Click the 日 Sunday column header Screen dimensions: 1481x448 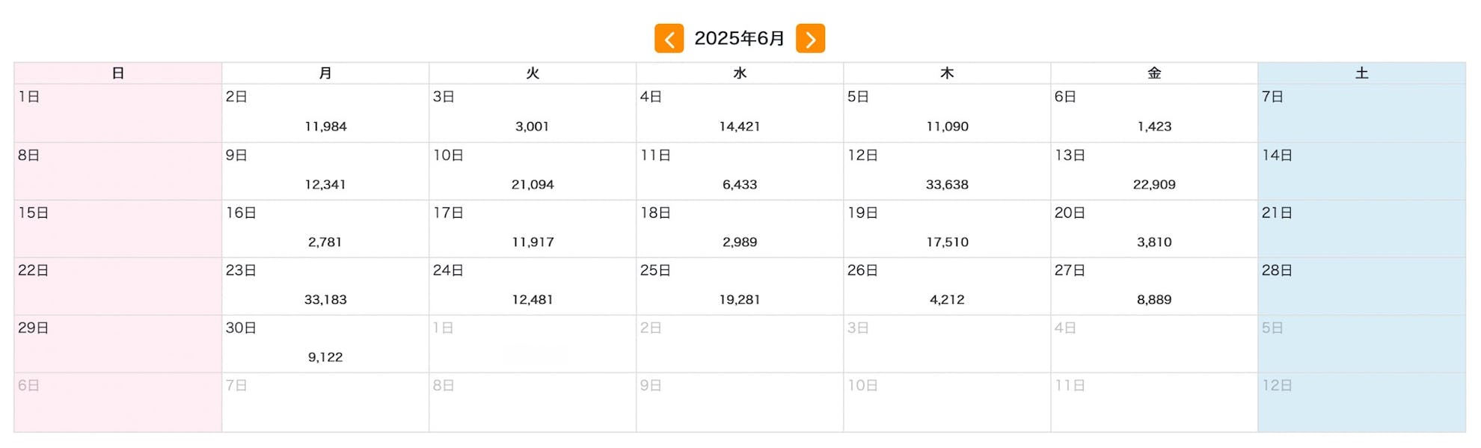(117, 73)
